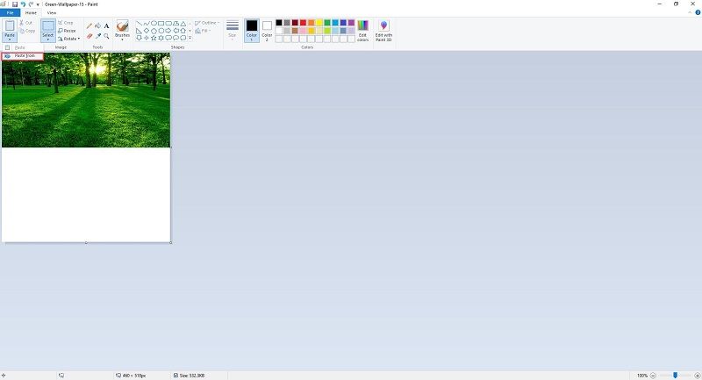702x380 pixels.
Task: Click the Edit colors button
Action: click(363, 30)
